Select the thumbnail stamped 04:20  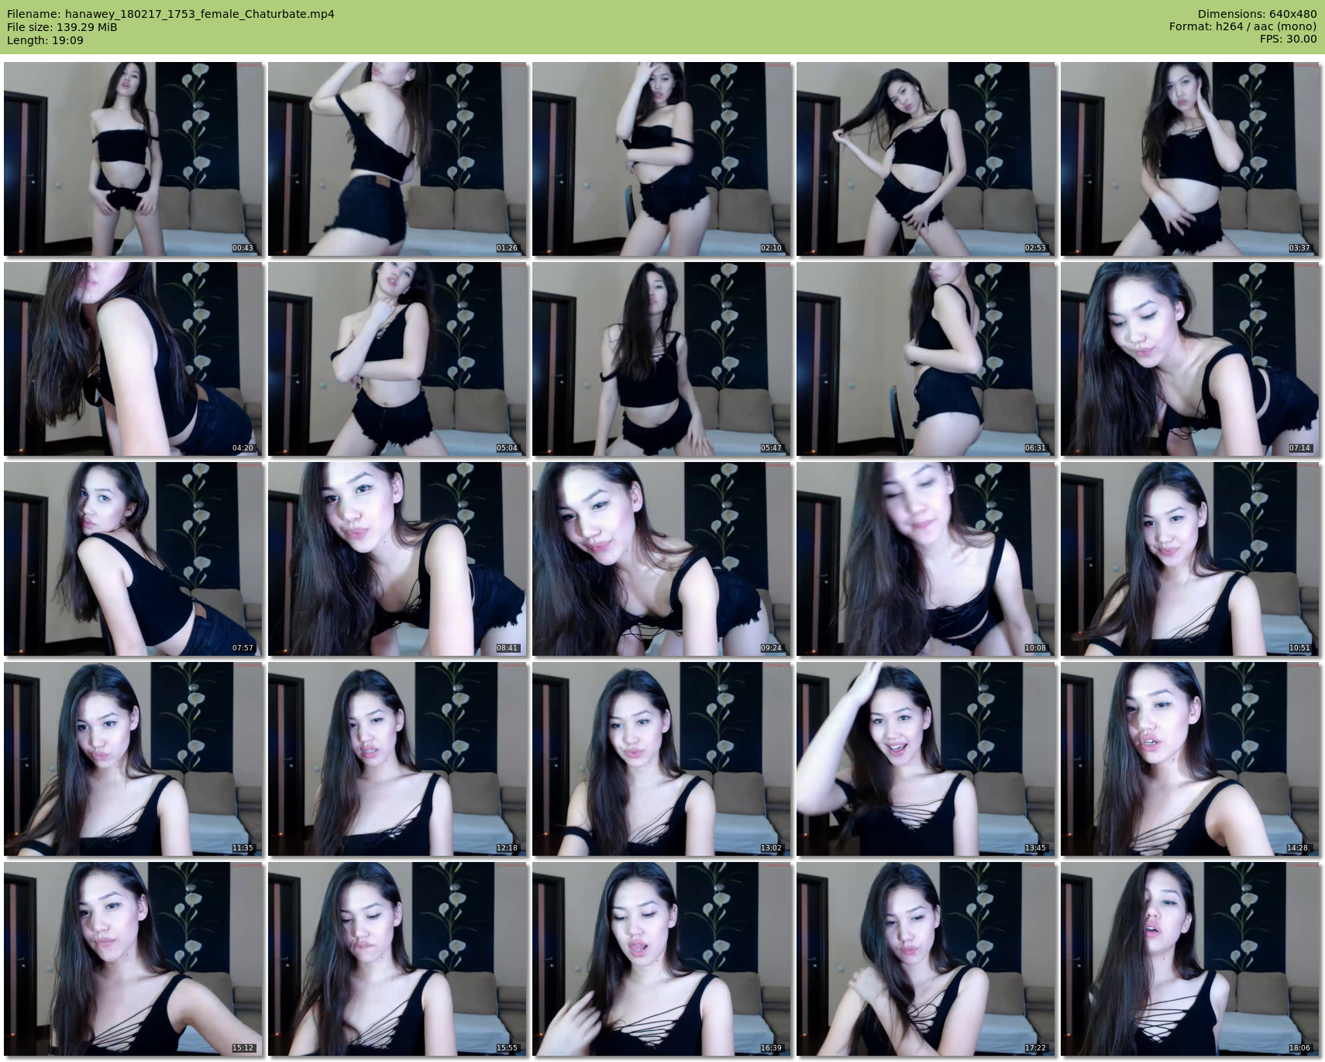pos(132,359)
